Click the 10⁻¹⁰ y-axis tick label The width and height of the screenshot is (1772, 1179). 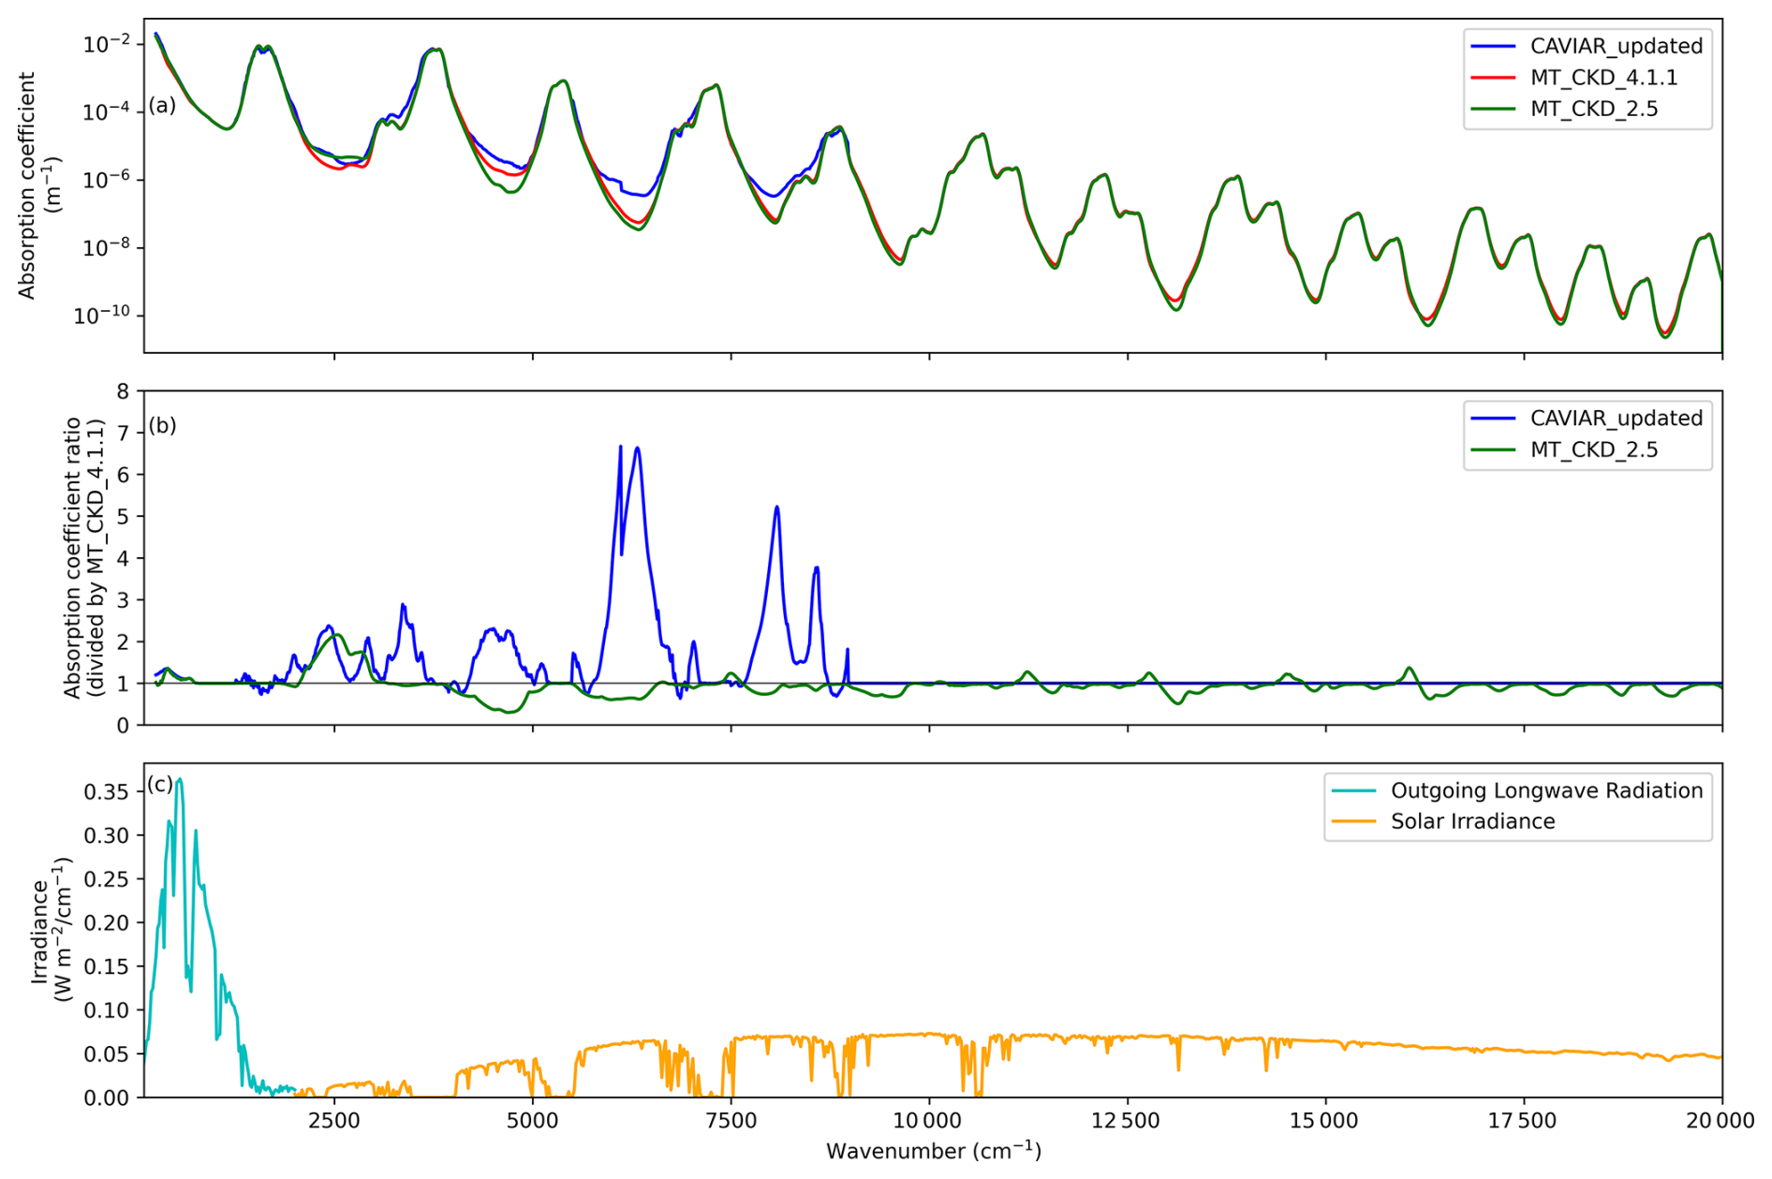(x=103, y=316)
